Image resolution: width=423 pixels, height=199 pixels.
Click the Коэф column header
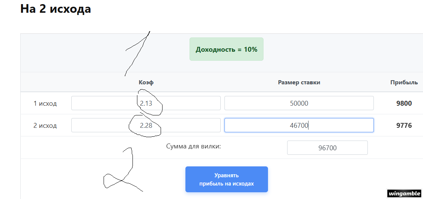coord(146,82)
